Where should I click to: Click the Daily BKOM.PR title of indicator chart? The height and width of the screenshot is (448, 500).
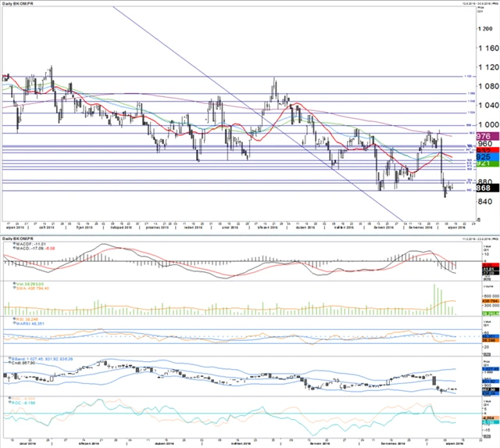click(17, 238)
